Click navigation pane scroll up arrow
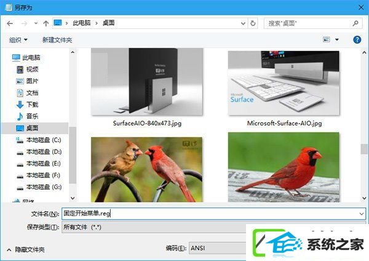The image size is (369, 261). [x=73, y=52]
